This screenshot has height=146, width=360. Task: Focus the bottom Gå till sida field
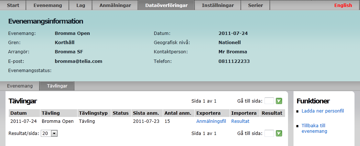[269, 133]
